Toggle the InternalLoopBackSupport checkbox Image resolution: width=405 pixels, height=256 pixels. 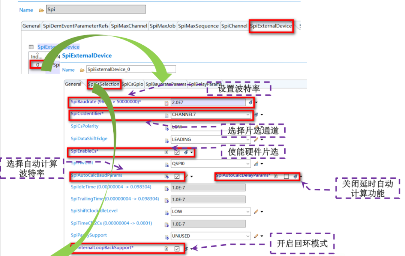click(177, 249)
